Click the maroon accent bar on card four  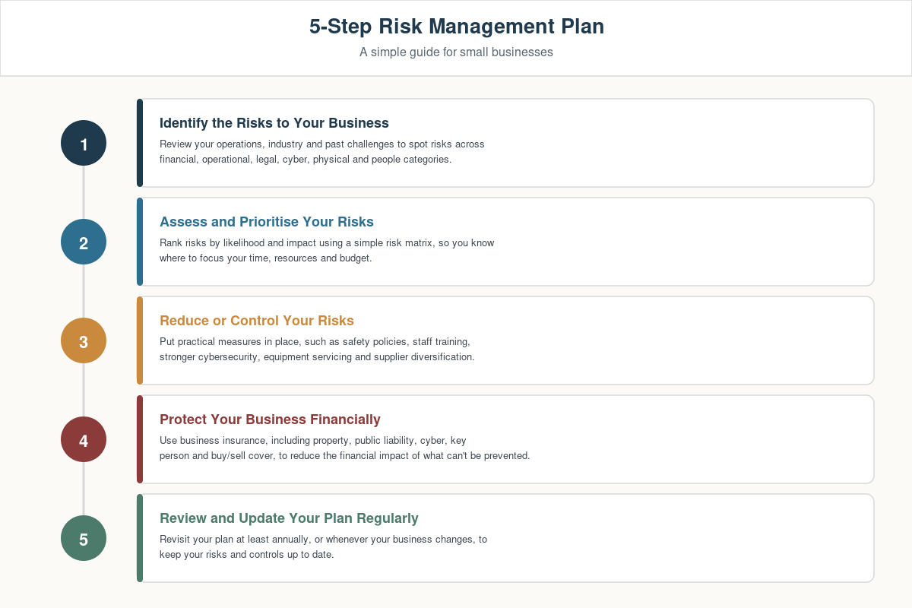tap(140, 439)
